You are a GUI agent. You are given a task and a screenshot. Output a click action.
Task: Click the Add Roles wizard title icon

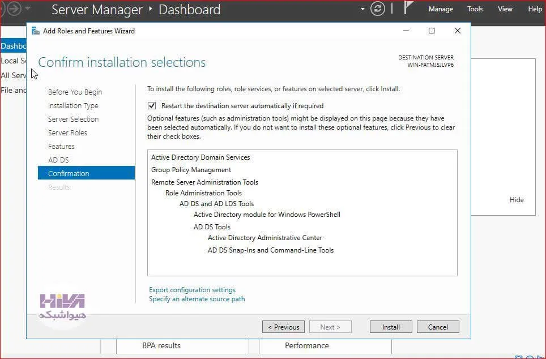36,31
